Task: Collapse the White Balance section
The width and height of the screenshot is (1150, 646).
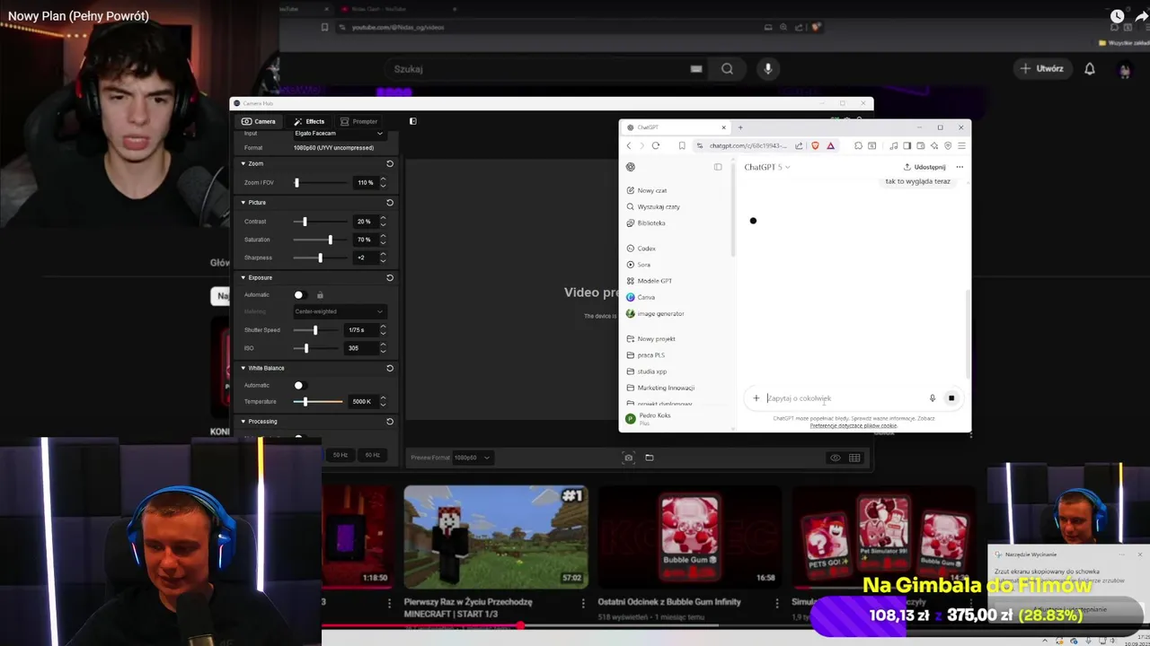Action: point(243,368)
